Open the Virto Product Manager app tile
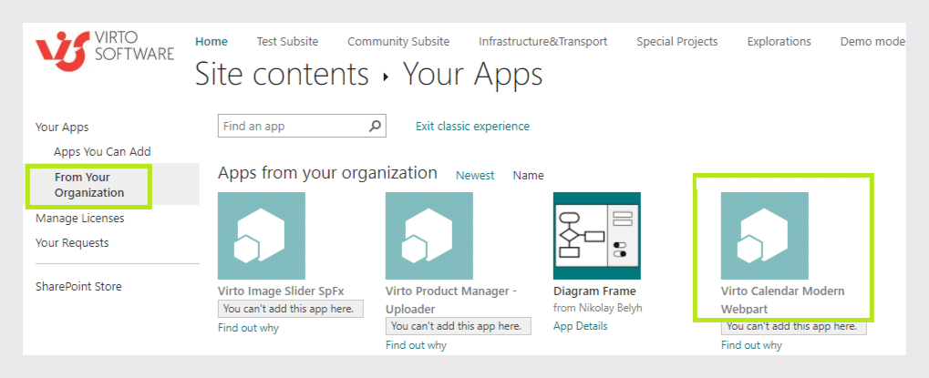Viewport: 929px width, 378px height. [429, 235]
